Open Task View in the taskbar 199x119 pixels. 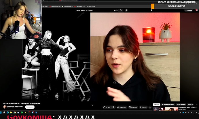tap(4, 112)
